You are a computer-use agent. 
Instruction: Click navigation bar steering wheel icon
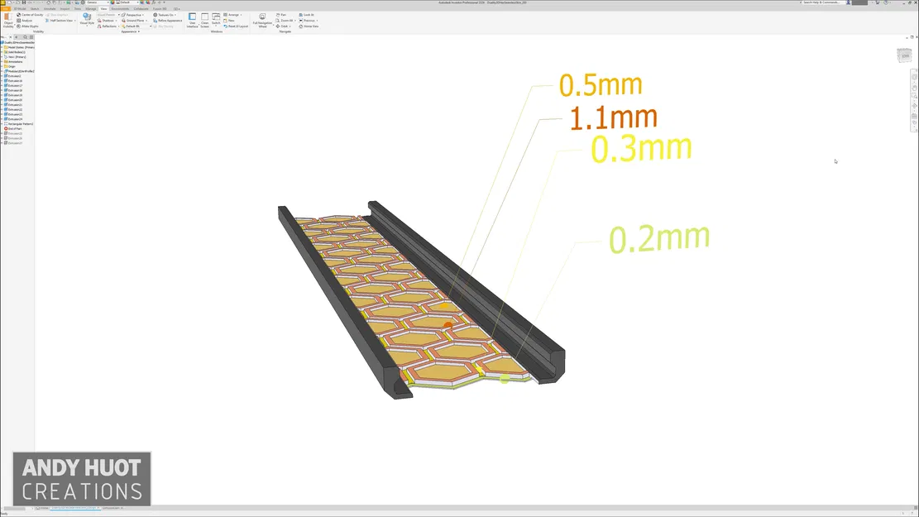pyautogui.click(x=914, y=77)
